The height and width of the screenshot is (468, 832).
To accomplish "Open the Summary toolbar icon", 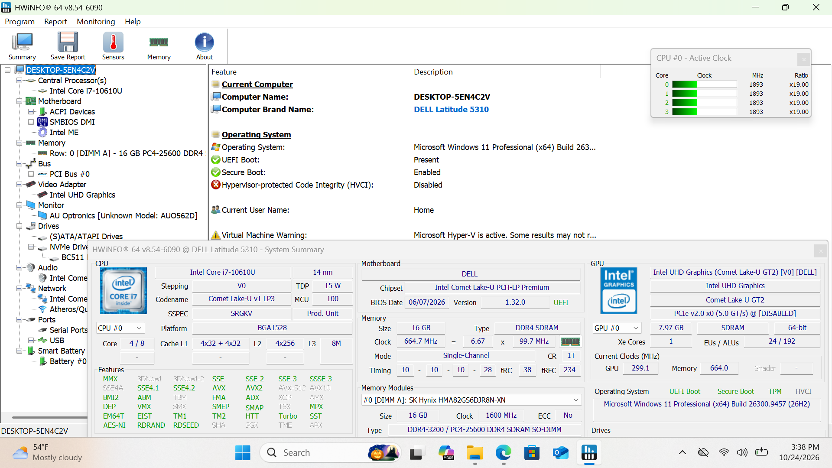I will [22, 46].
